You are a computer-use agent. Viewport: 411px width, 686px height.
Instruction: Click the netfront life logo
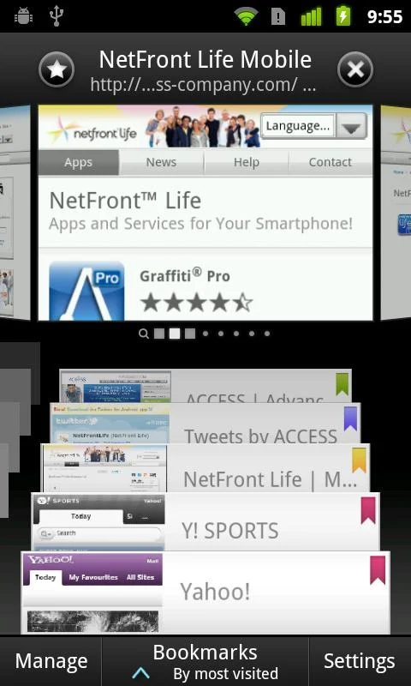[x=92, y=130]
